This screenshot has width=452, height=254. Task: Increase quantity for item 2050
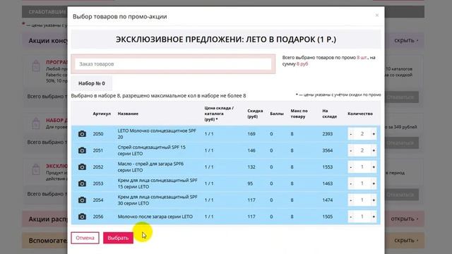point(374,134)
